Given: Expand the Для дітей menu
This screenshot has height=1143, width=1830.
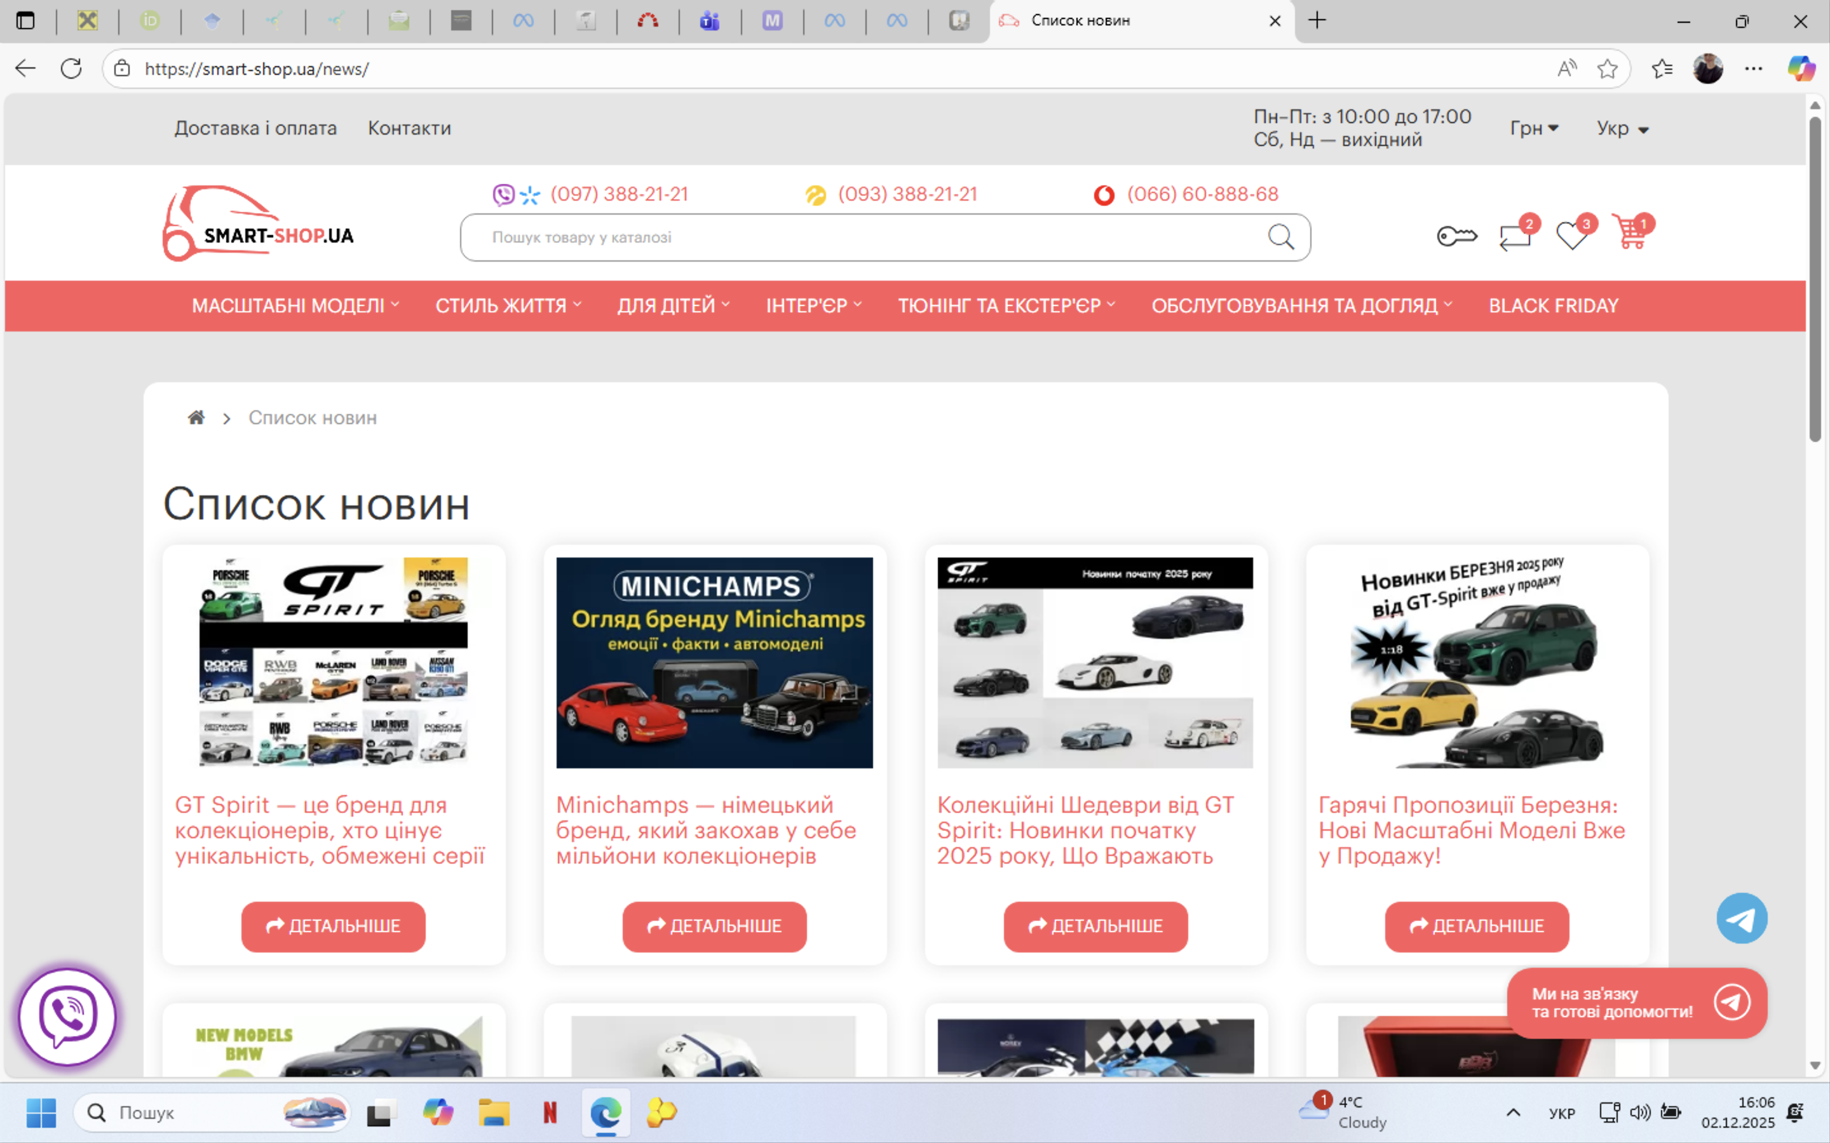Looking at the screenshot, I should coord(673,305).
